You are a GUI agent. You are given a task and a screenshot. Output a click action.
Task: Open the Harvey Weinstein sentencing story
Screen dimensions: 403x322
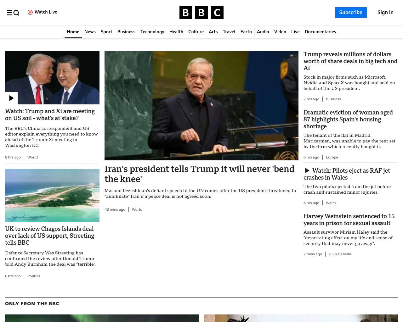349,219
